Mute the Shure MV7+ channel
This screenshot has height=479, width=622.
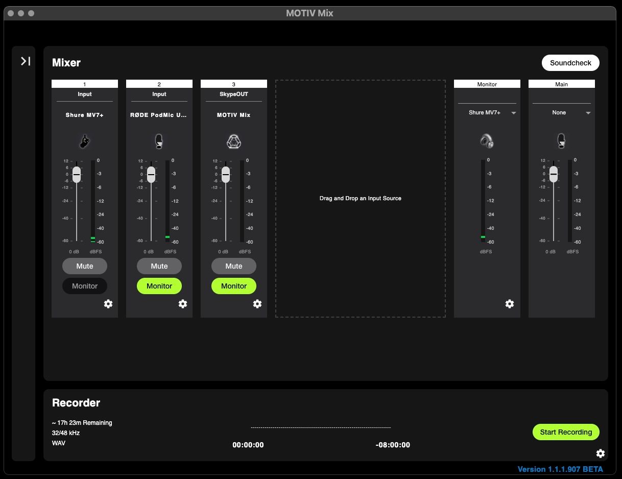[x=85, y=266]
